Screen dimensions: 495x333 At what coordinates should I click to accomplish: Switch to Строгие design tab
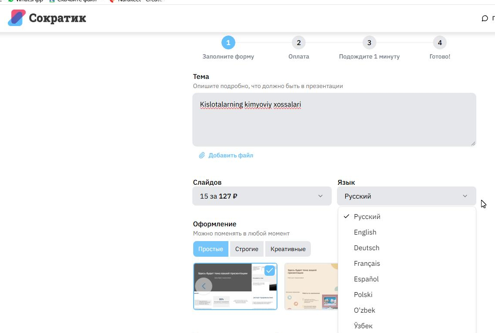(x=247, y=249)
